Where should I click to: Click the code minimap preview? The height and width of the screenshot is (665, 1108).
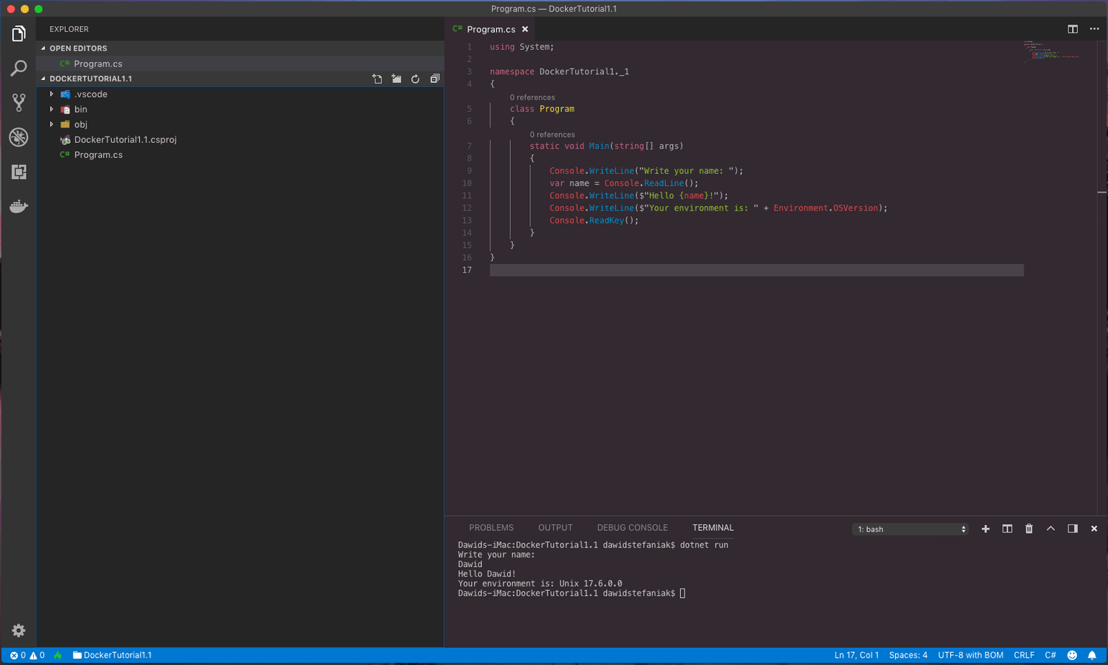click(x=1052, y=51)
